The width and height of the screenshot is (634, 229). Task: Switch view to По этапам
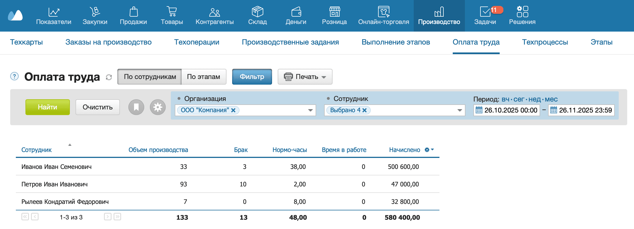click(x=204, y=77)
